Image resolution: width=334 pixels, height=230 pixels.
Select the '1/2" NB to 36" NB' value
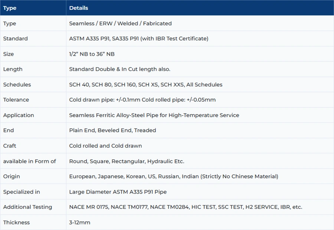click(x=92, y=54)
